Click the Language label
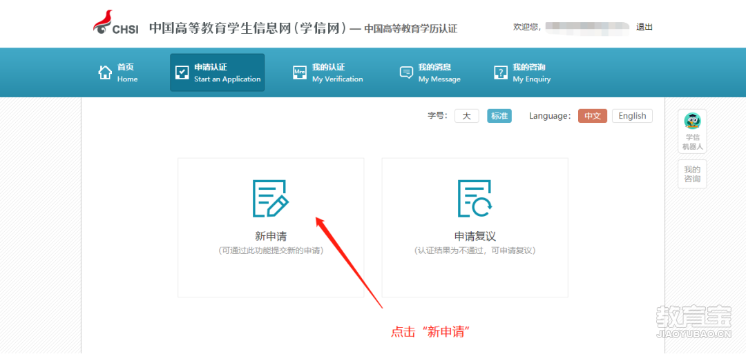The height and width of the screenshot is (354, 746). click(x=550, y=116)
